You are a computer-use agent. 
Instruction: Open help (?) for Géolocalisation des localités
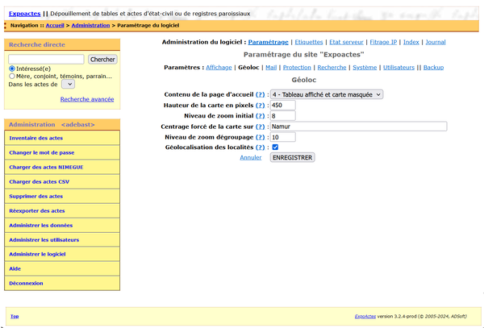click(261, 147)
